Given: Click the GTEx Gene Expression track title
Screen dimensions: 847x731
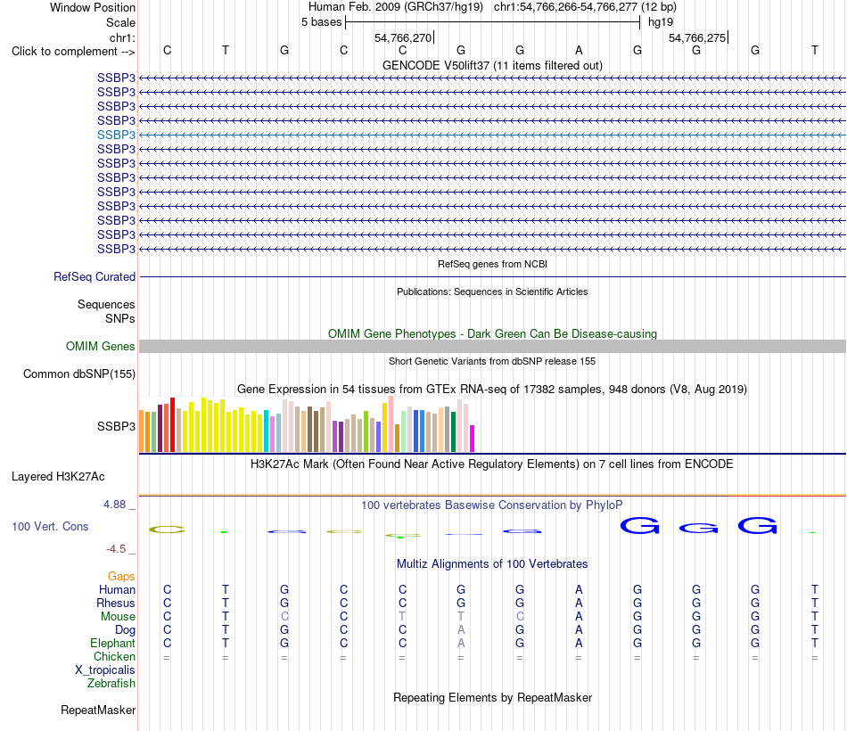Looking at the screenshot, I should coord(492,389).
